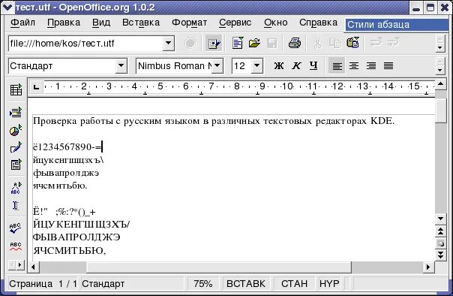This screenshot has height=296, width=453.
Task: Create a new document with the New icon
Action: click(x=238, y=43)
